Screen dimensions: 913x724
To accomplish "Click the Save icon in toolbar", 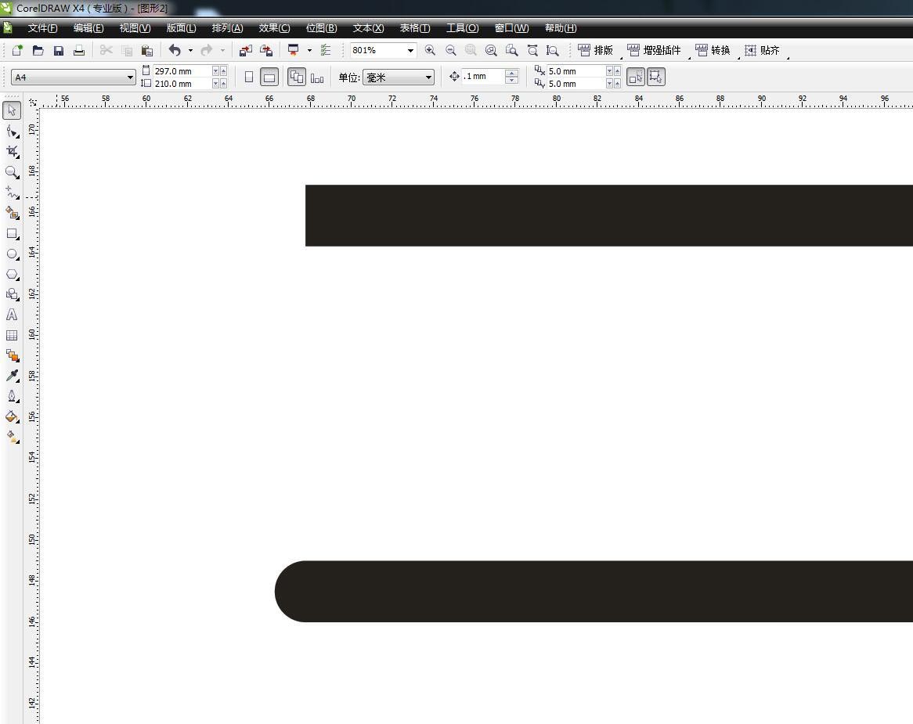I will (59, 50).
